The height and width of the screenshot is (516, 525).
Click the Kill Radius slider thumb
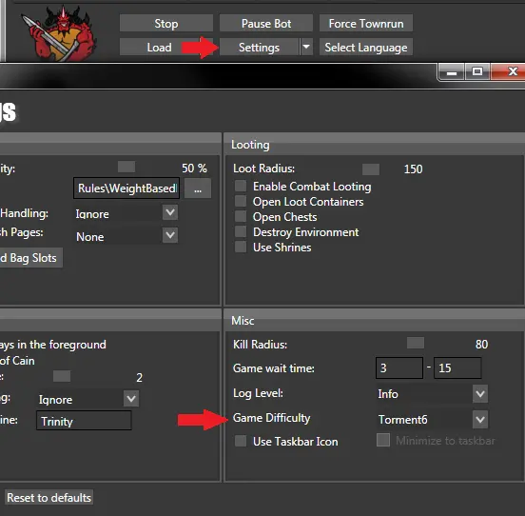[416, 343]
